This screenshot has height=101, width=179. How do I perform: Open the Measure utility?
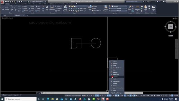pos(137,8)
